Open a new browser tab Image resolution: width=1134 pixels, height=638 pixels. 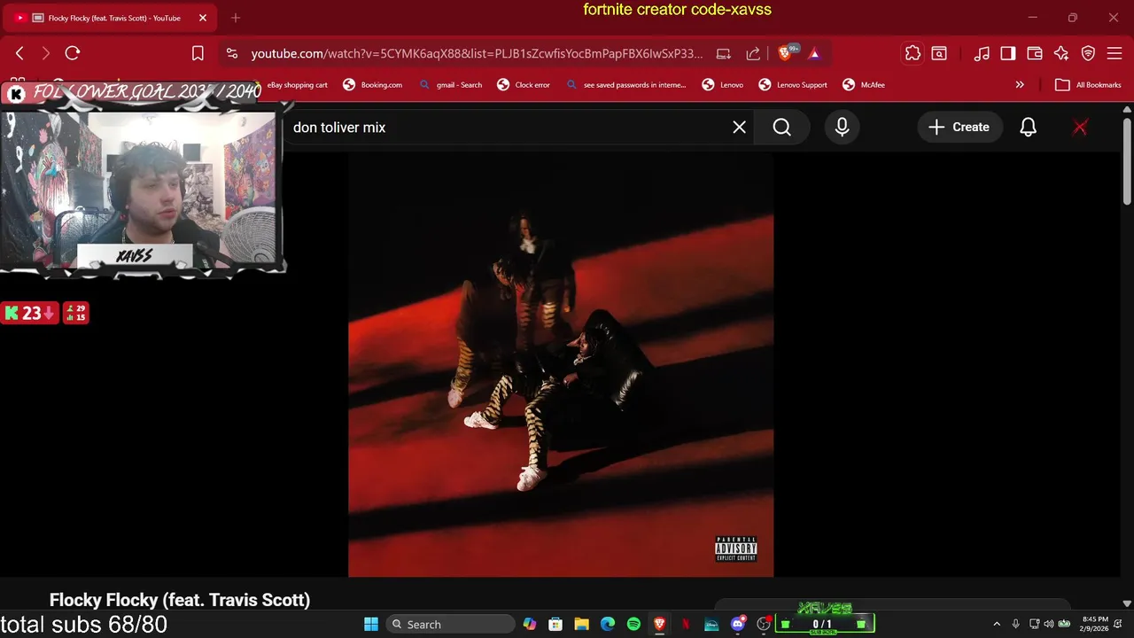click(236, 18)
